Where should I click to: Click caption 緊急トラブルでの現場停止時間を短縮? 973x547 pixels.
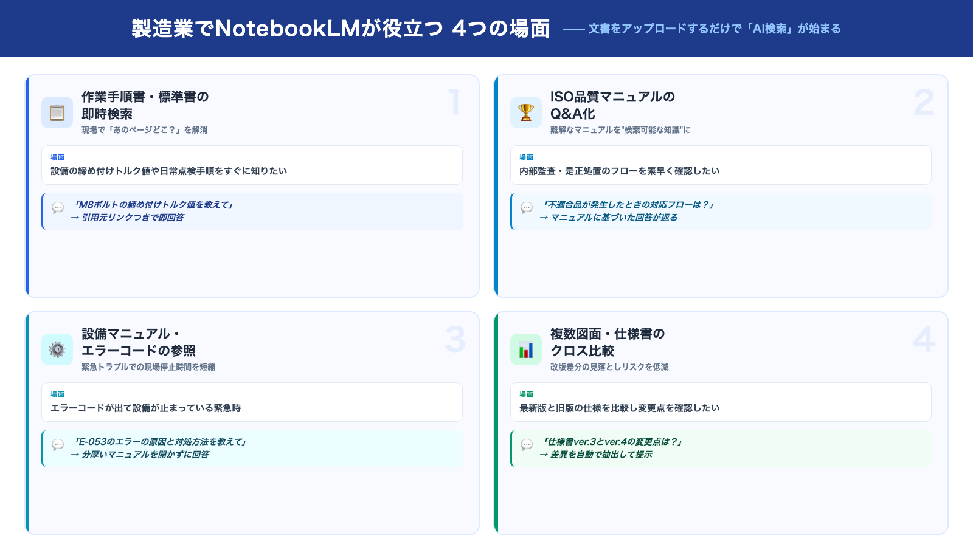click(x=148, y=367)
